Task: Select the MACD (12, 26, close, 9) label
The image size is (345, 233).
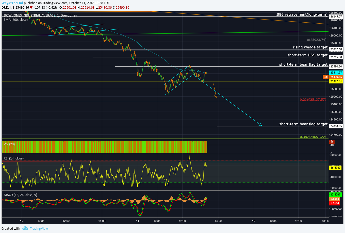Action: click(x=20, y=195)
